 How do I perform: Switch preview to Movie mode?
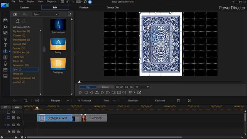click(x=105, y=87)
